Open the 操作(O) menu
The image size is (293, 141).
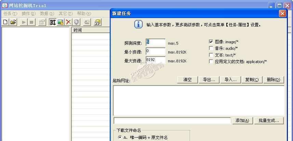tap(28, 14)
